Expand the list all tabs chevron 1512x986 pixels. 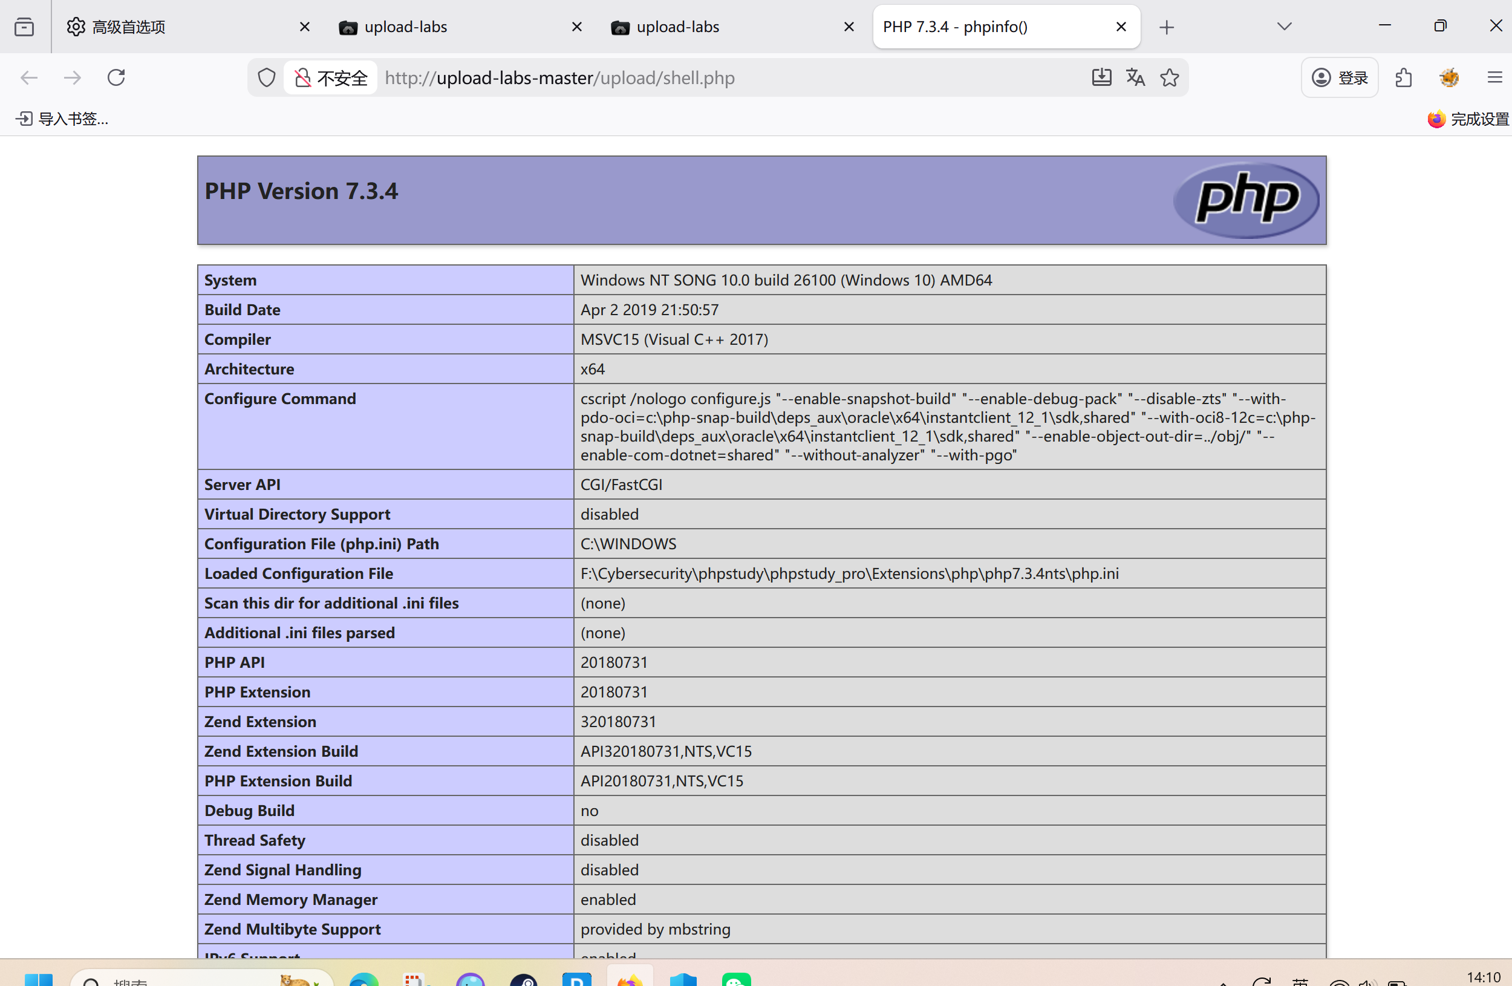pyautogui.click(x=1284, y=27)
